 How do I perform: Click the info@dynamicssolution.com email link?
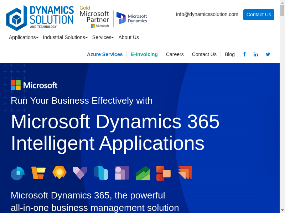(x=207, y=14)
